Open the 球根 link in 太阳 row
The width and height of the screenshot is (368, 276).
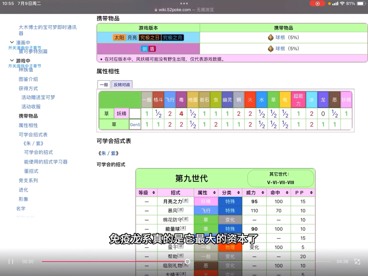pyautogui.click(x=280, y=38)
